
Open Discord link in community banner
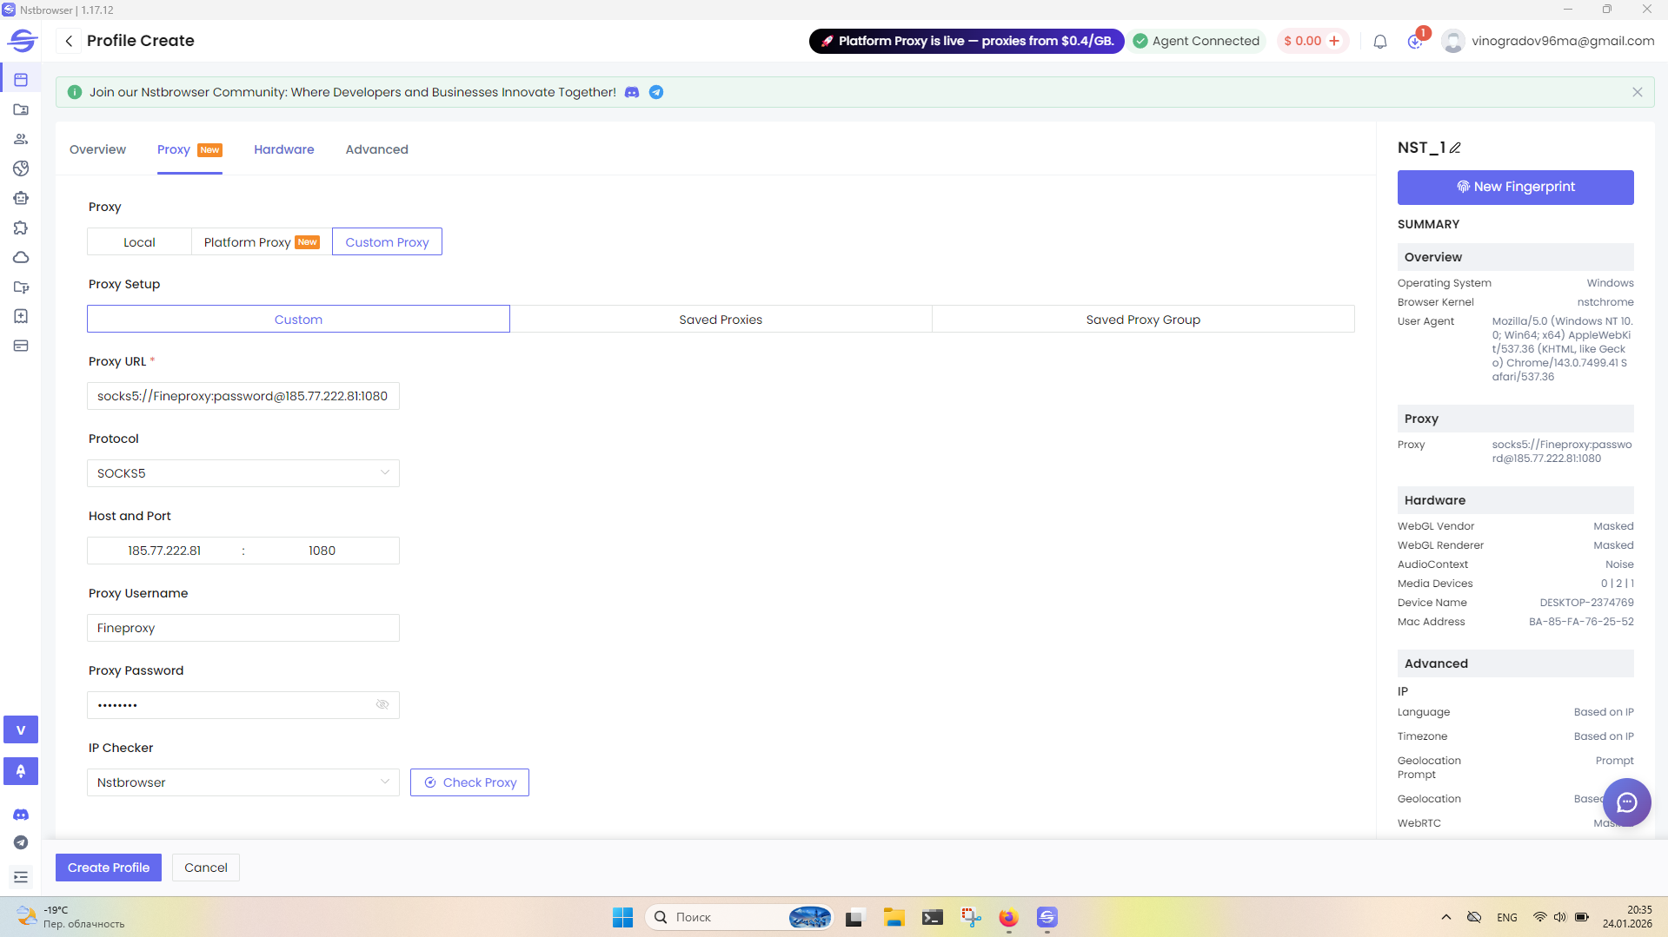tap(632, 92)
